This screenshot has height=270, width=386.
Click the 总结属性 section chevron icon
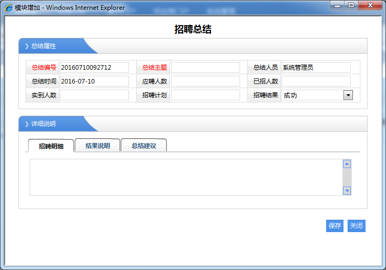click(27, 46)
